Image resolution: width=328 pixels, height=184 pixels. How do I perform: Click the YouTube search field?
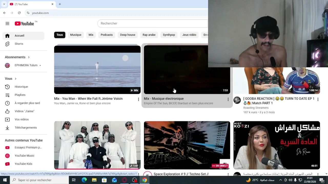[153, 24]
